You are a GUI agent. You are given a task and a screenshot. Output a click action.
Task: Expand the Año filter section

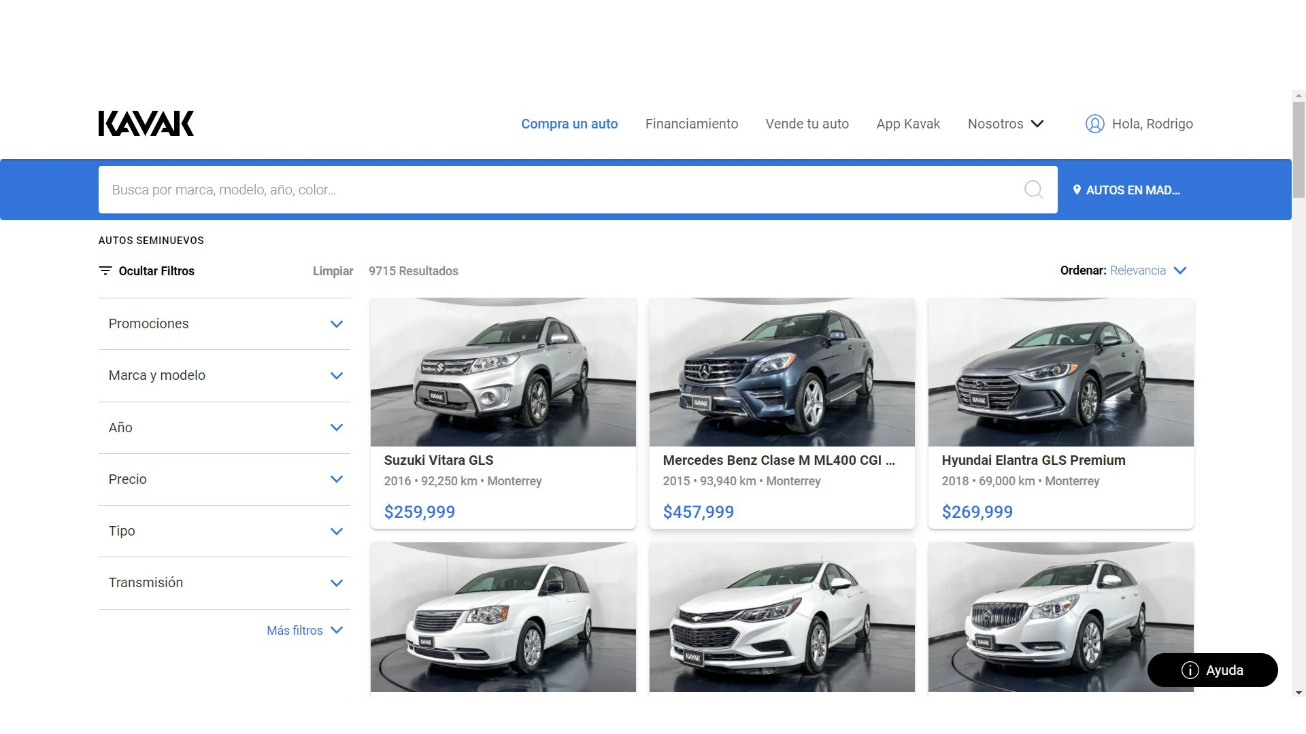(x=224, y=427)
